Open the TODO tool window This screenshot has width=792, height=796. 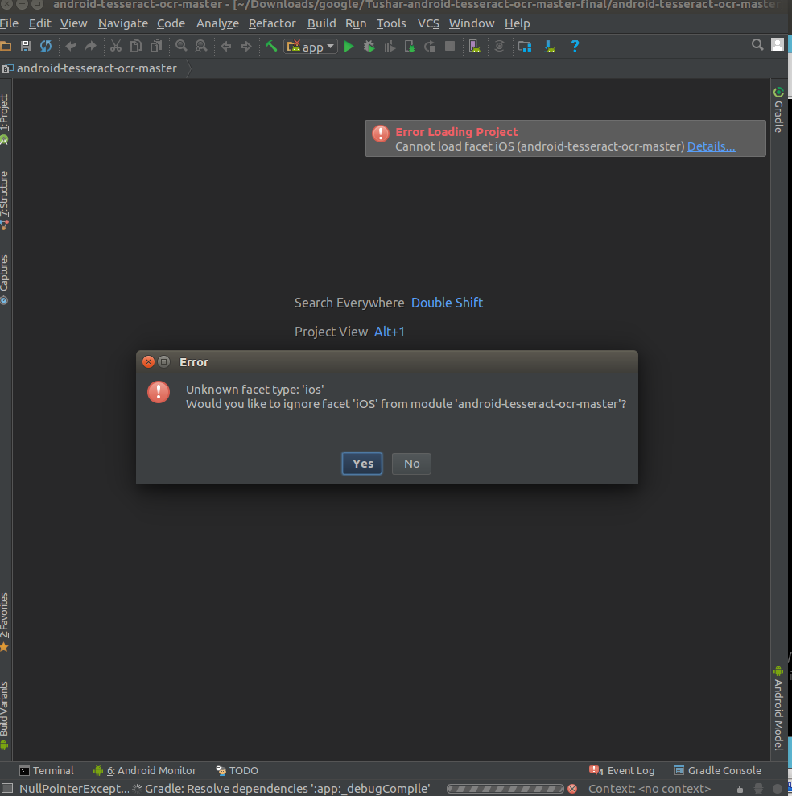237,770
